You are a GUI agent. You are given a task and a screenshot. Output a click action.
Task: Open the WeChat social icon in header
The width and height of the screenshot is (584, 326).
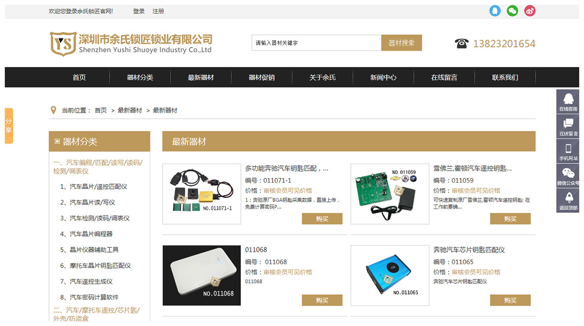(x=512, y=11)
